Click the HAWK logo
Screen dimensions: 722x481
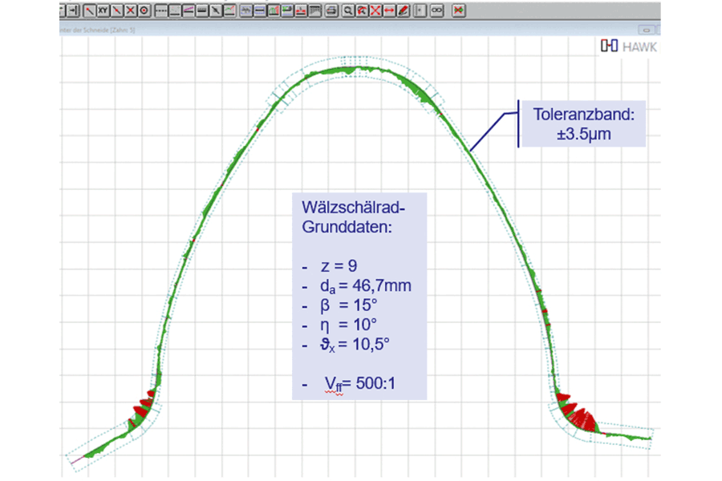(629, 46)
